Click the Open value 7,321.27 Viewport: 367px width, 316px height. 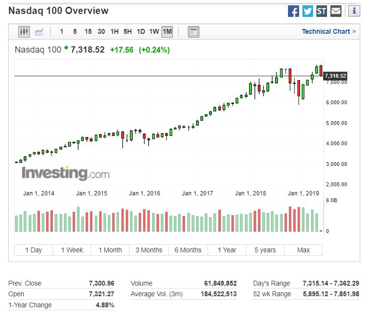tap(102, 294)
